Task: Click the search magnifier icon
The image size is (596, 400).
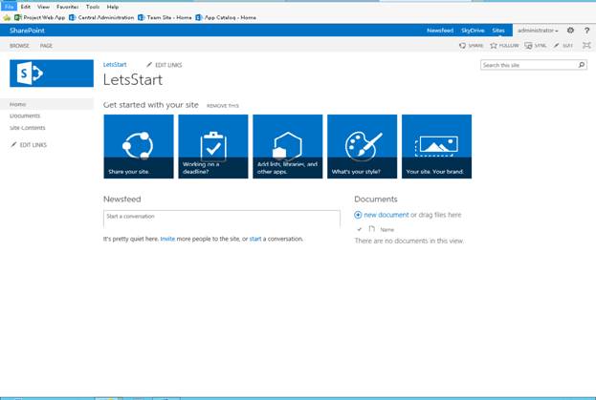Action: click(x=582, y=65)
